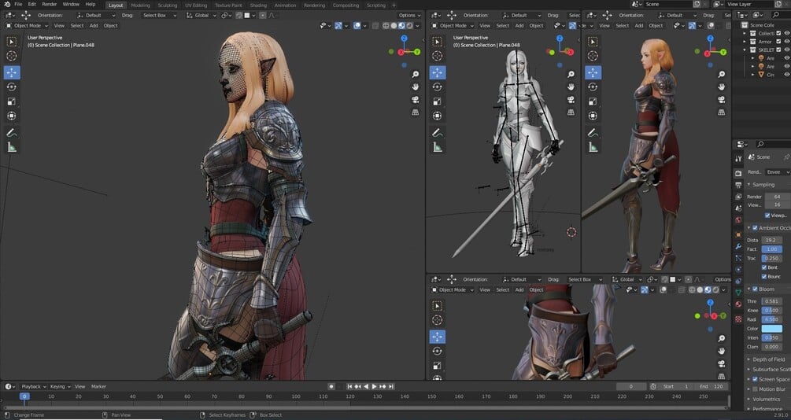
Task: Hide the SKELET collection with eye icon
Action: click(x=786, y=50)
